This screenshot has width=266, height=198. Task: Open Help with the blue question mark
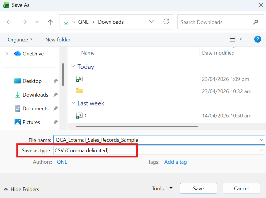[257, 39]
